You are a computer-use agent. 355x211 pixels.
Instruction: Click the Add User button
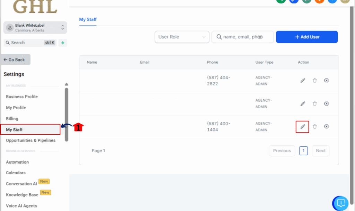(307, 37)
